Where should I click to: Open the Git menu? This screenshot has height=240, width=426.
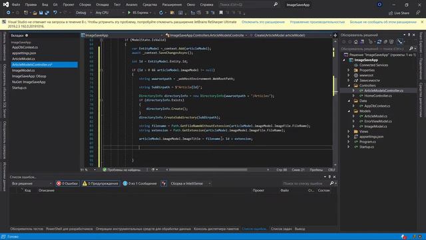(x=55, y=5)
